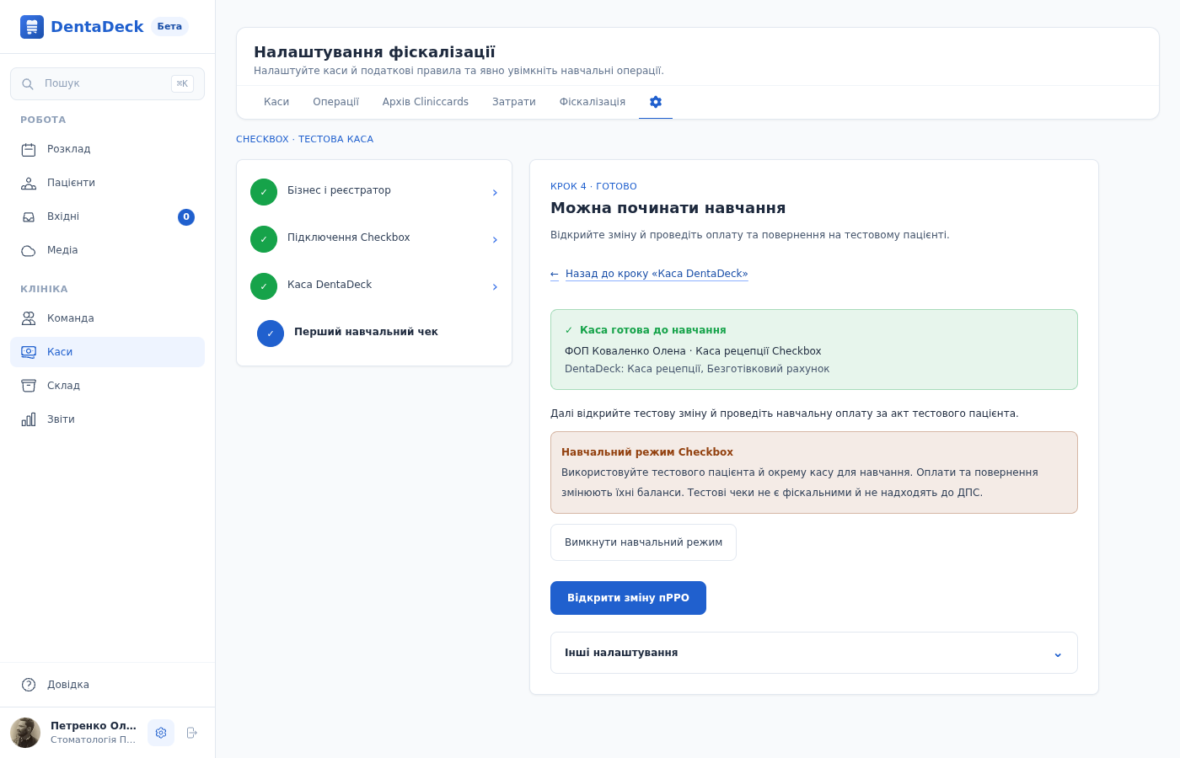The height and width of the screenshot is (758, 1180).
Task: Click Вимкнути навчальний режим button
Action: click(x=643, y=542)
